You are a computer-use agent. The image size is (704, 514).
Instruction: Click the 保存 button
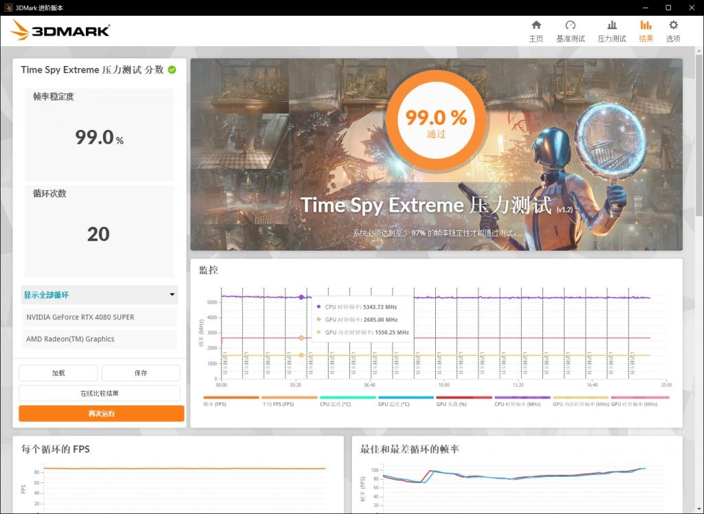141,372
